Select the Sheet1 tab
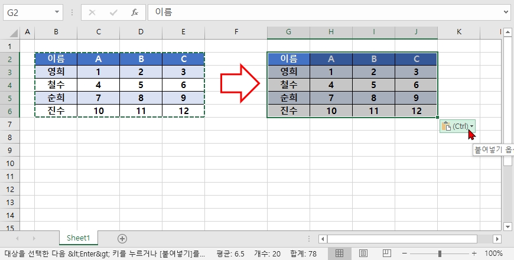This screenshot has height=260, width=514. [79, 238]
